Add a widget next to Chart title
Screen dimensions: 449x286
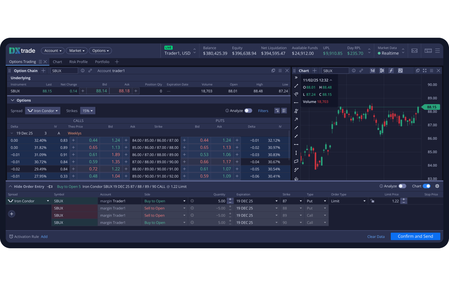click(x=314, y=71)
